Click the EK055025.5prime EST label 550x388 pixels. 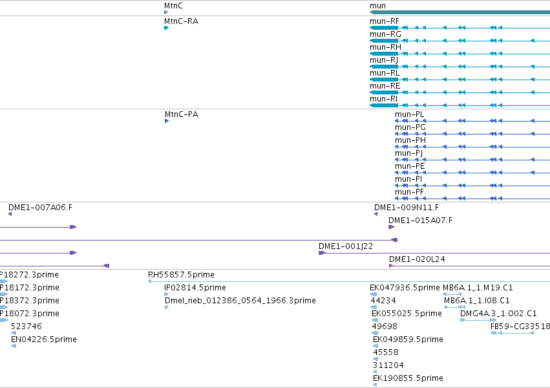tap(407, 313)
